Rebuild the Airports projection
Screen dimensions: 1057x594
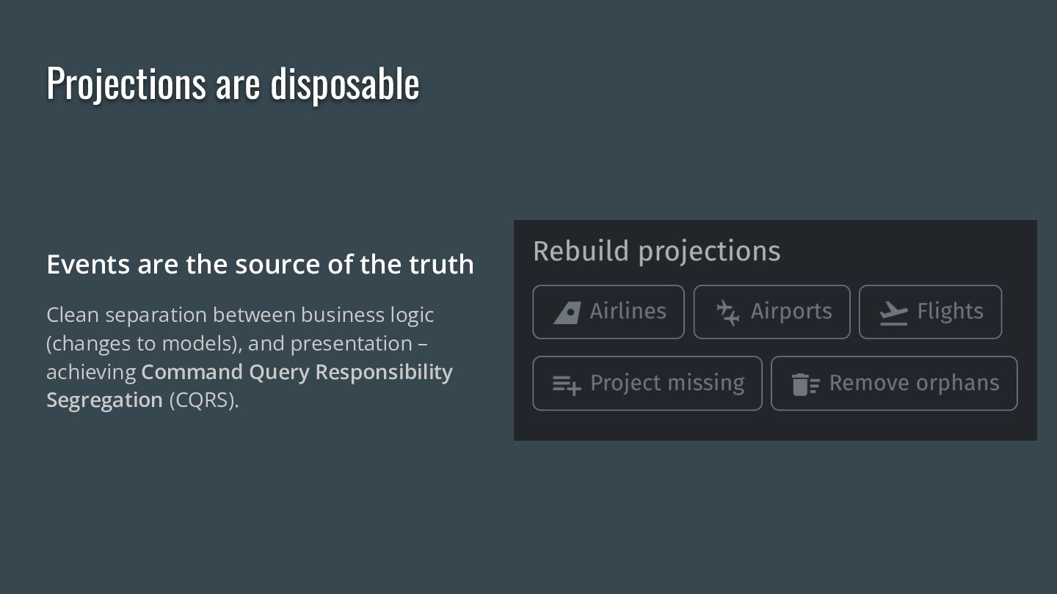pos(772,312)
